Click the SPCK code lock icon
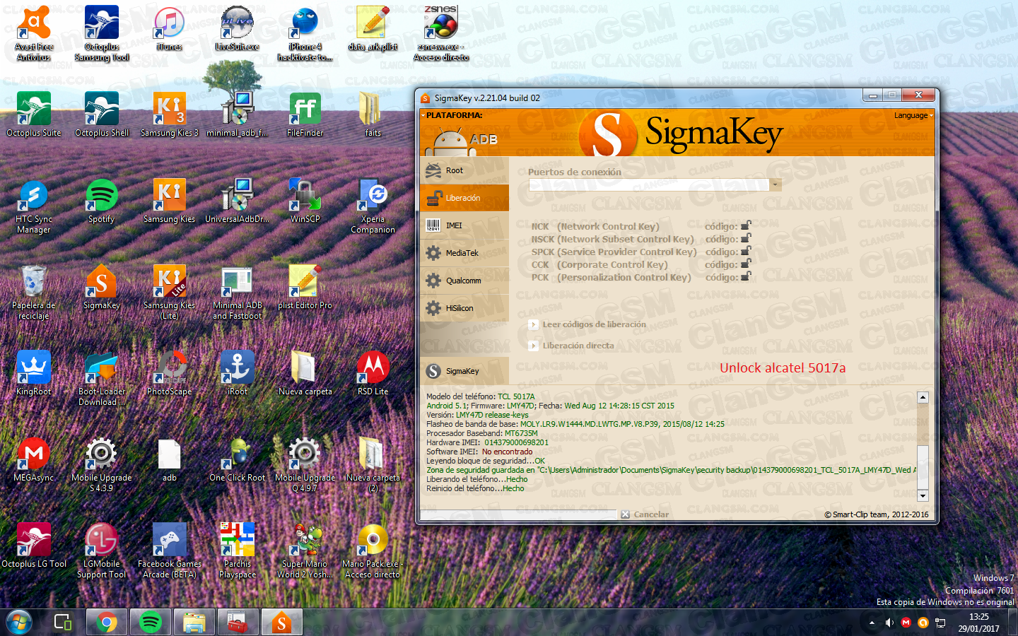 (x=746, y=251)
